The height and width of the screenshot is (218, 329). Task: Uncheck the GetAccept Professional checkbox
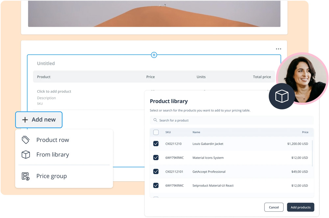[x=156, y=172]
